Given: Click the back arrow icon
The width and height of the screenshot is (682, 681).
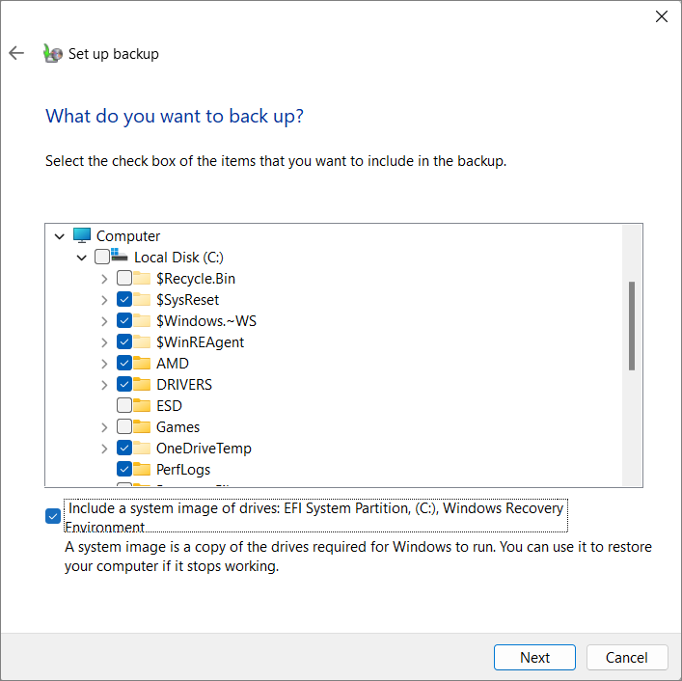Looking at the screenshot, I should point(16,53).
